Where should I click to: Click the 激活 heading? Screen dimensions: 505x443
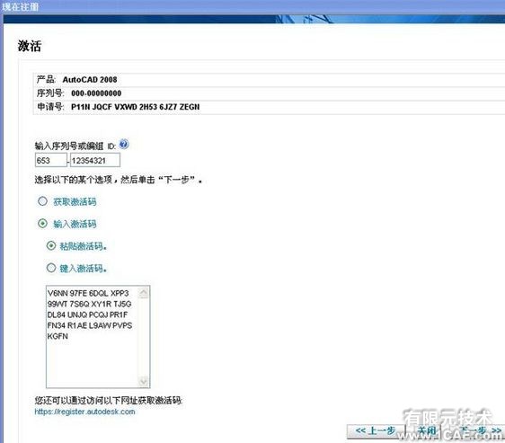pos(30,46)
